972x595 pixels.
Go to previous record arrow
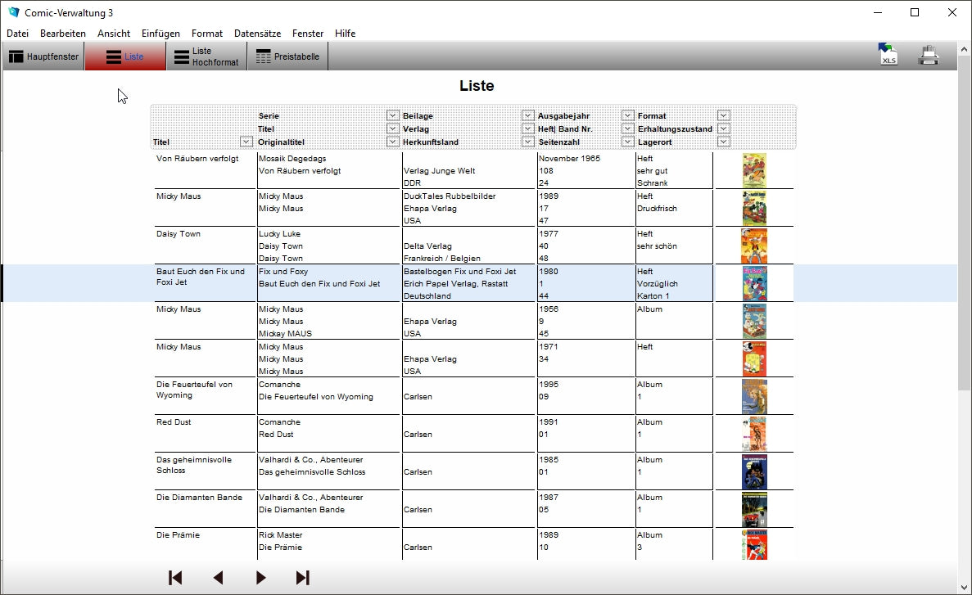pyautogui.click(x=218, y=578)
